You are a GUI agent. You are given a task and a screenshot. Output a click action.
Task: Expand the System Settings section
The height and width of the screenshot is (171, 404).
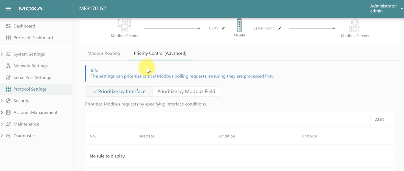[29, 54]
